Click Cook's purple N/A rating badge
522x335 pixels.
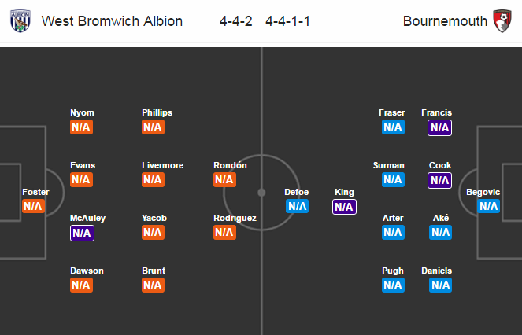[x=440, y=180]
